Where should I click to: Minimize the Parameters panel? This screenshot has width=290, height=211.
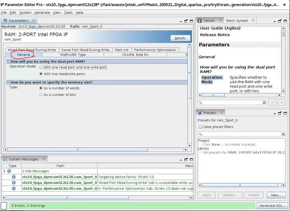[x=181, y=21]
